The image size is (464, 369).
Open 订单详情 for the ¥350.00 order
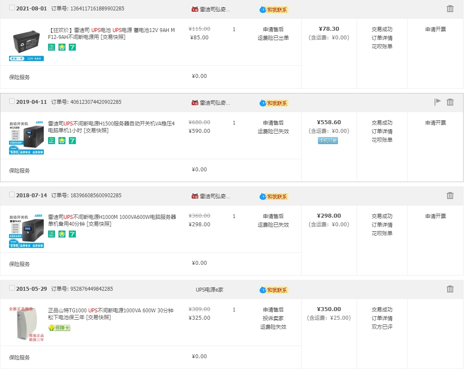click(x=382, y=318)
